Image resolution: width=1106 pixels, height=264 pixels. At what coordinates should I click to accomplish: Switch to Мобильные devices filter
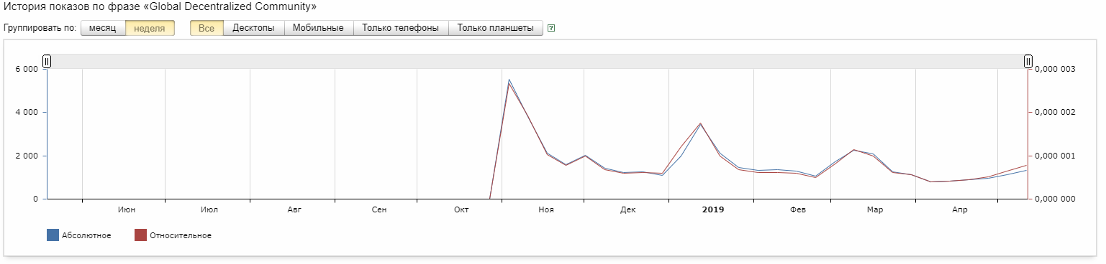pyautogui.click(x=319, y=29)
